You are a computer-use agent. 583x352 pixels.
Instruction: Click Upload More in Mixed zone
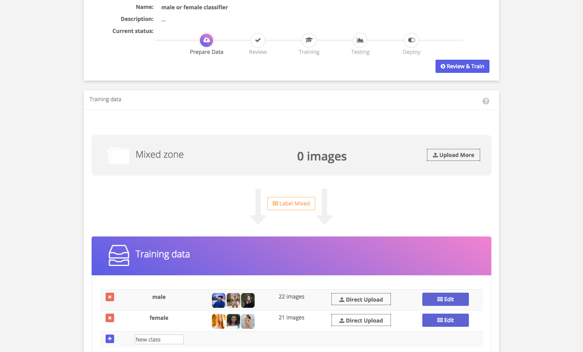(453, 155)
